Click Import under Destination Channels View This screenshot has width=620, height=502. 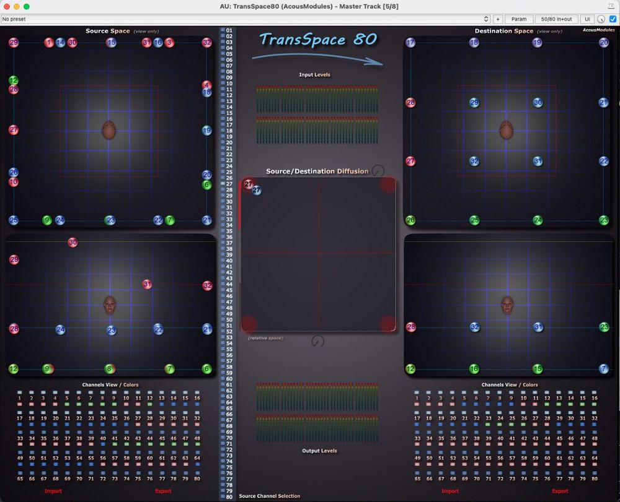(450, 491)
